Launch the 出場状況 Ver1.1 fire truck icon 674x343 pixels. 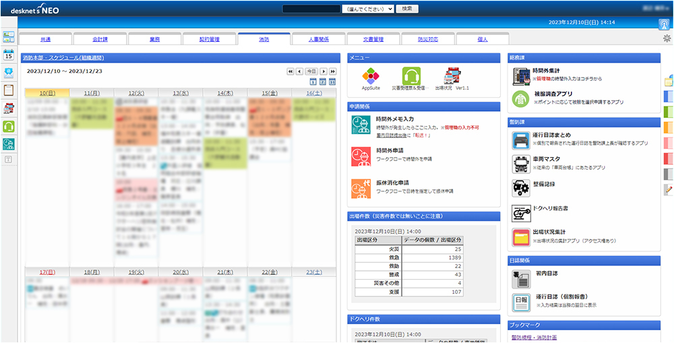click(452, 76)
